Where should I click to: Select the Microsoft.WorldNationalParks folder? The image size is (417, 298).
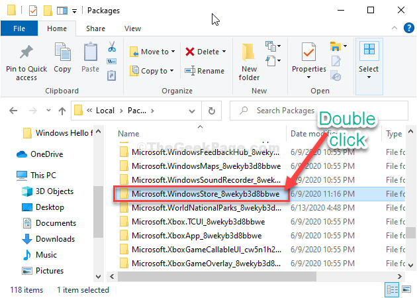click(x=200, y=207)
